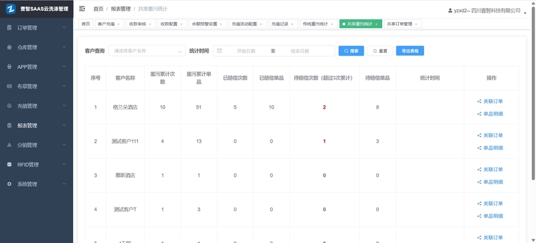Screen dimensions: 536x243
Task: Click the 仓库管理 warehouse icon
Action: click(9, 47)
